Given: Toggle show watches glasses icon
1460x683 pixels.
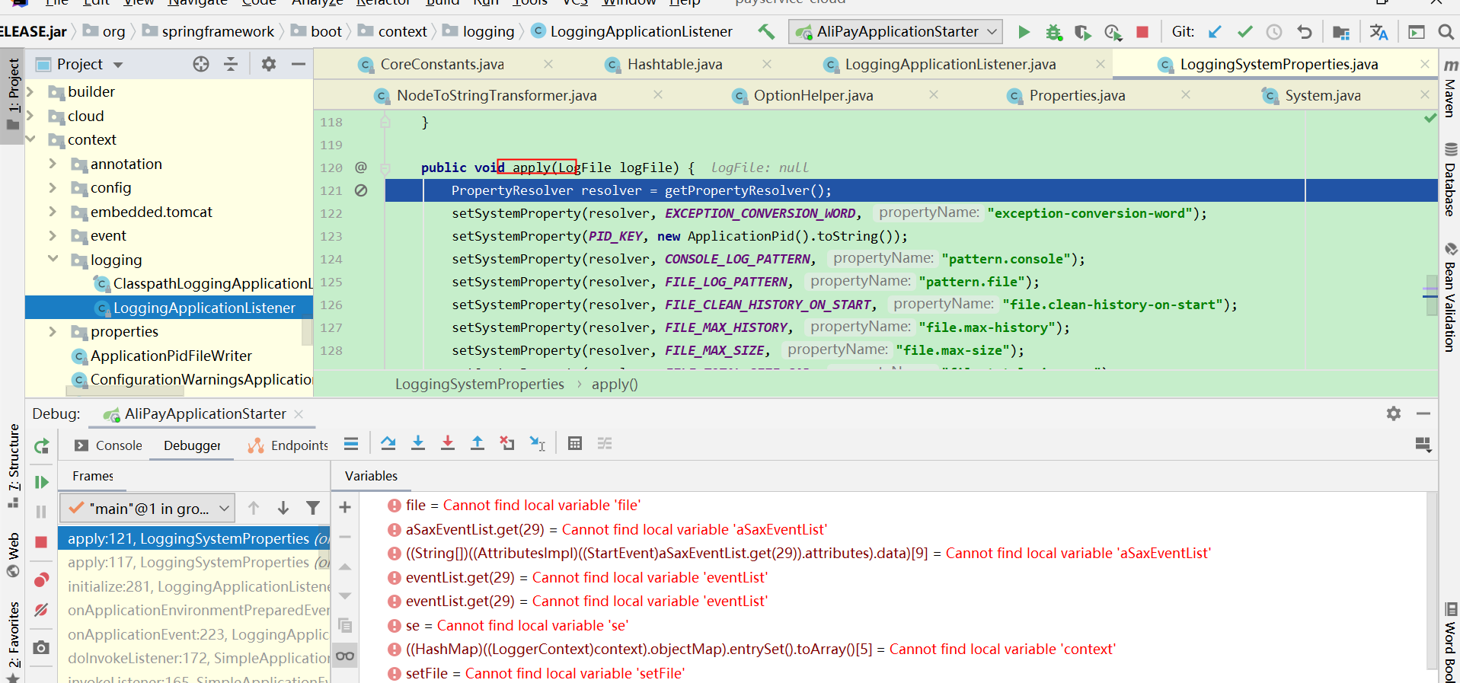Looking at the screenshot, I should (x=345, y=656).
